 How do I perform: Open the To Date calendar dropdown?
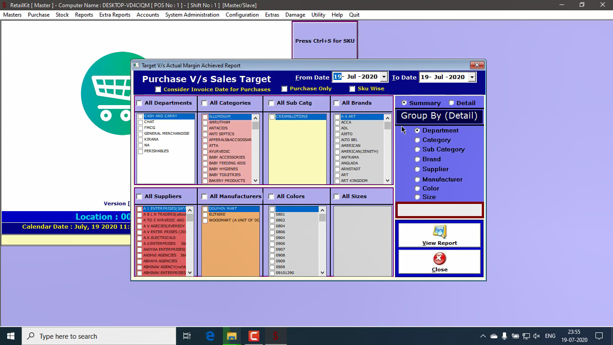click(471, 77)
